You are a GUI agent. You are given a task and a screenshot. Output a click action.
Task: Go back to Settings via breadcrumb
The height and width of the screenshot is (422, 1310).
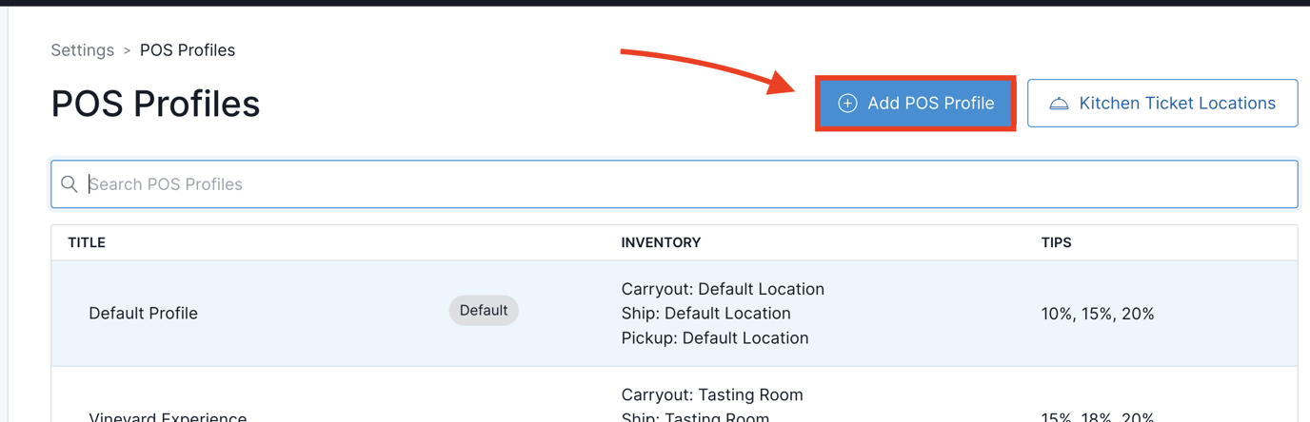(x=82, y=50)
